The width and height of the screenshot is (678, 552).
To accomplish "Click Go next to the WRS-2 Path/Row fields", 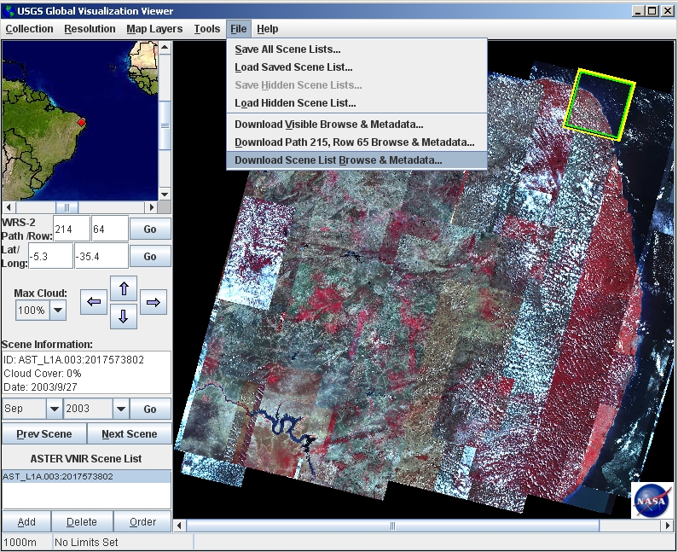I will tap(150, 229).
